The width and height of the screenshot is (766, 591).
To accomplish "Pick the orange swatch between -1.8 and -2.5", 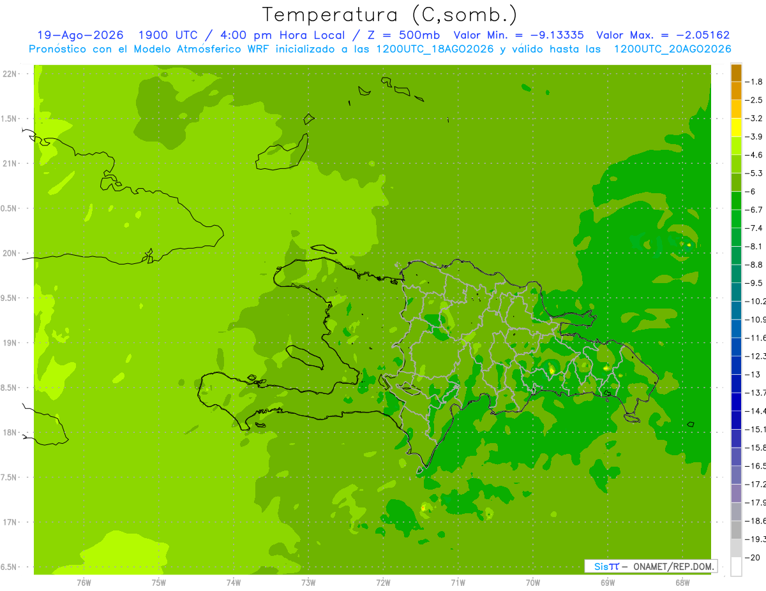I will click(x=736, y=91).
